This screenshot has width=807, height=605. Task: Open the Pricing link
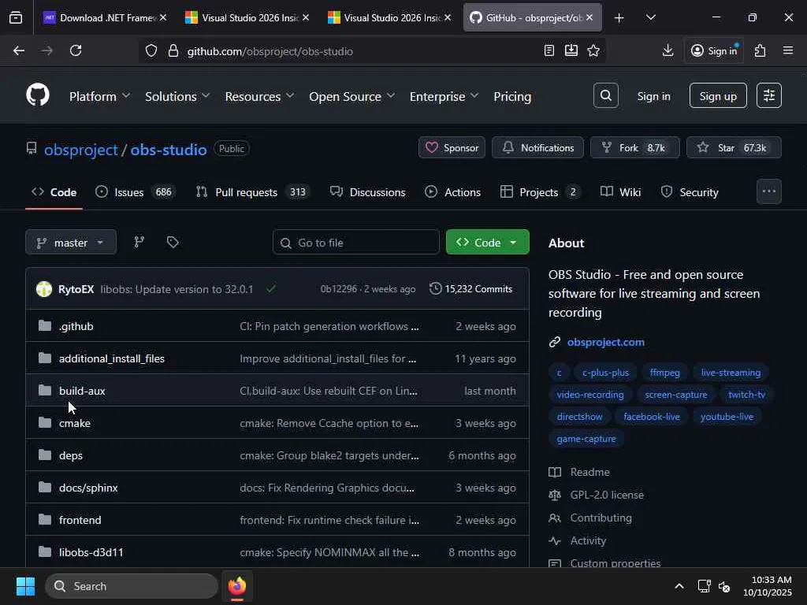click(x=512, y=96)
